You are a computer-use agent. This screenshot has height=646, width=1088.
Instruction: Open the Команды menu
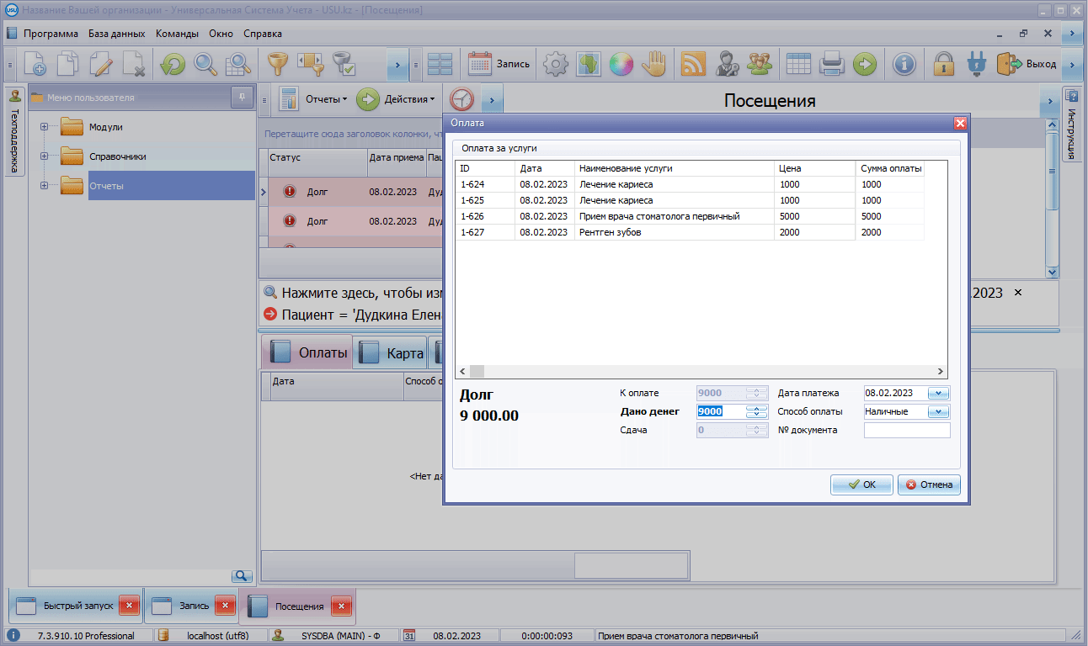(x=177, y=34)
